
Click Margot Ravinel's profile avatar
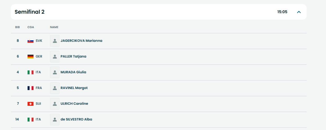click(x=55, y=88)
